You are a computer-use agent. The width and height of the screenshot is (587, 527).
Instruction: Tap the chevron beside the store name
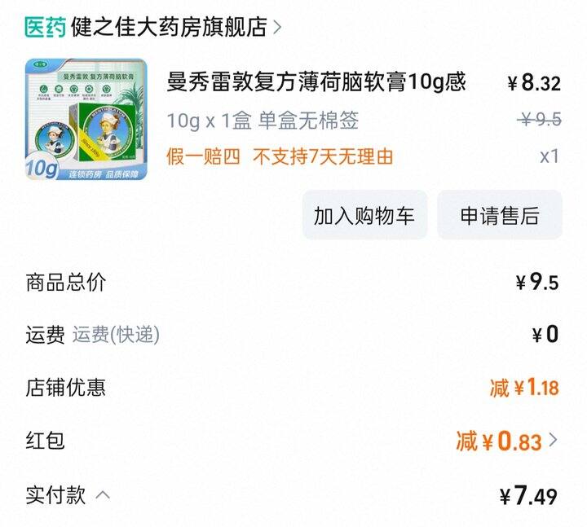point(277,28)
